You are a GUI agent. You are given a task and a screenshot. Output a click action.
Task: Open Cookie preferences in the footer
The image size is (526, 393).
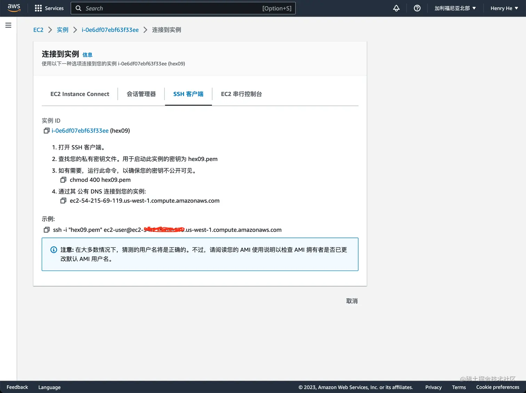[x=498, y=387]
